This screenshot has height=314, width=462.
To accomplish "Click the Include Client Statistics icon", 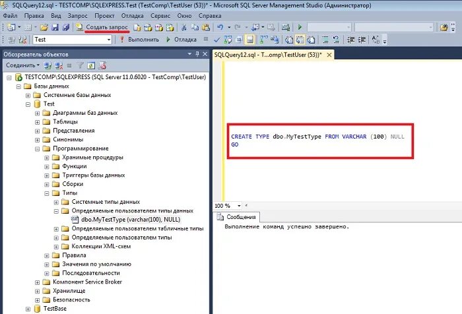I will pyautogui.click(x=275, y=40).
